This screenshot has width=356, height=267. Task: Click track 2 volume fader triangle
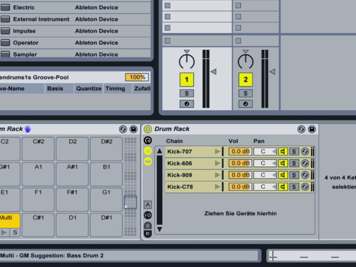pyautogui.click(x=272, y=72)
